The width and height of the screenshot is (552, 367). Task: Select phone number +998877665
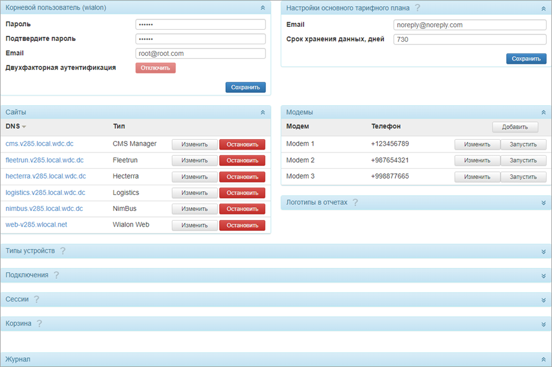pyautogui.click(x=390, y=176)
